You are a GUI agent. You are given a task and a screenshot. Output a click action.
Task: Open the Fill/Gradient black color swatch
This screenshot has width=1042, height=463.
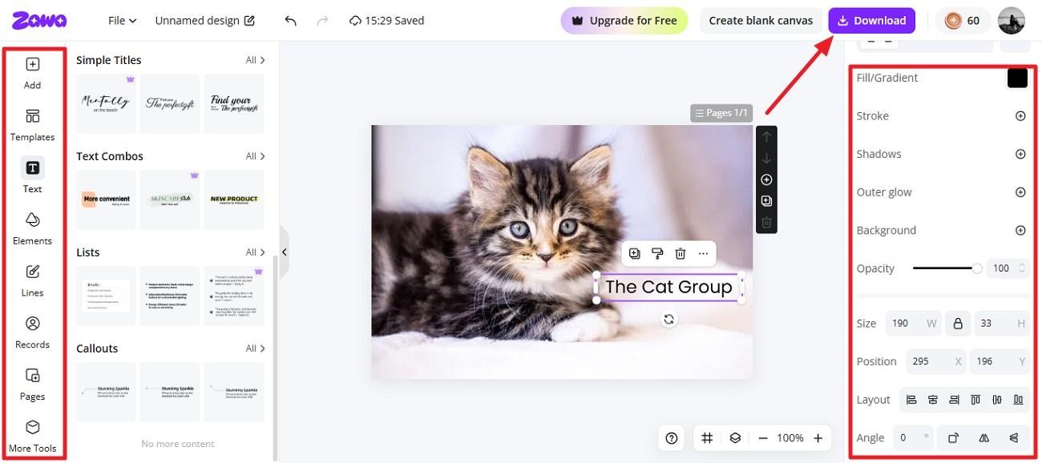click(1017, 78)
